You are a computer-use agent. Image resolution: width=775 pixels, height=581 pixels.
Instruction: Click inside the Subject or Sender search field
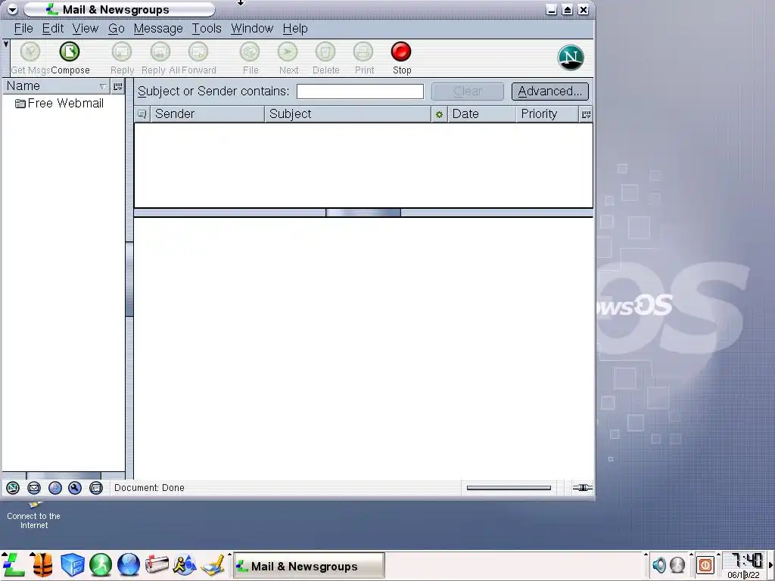pyautogui.click(x=359, y=92)
